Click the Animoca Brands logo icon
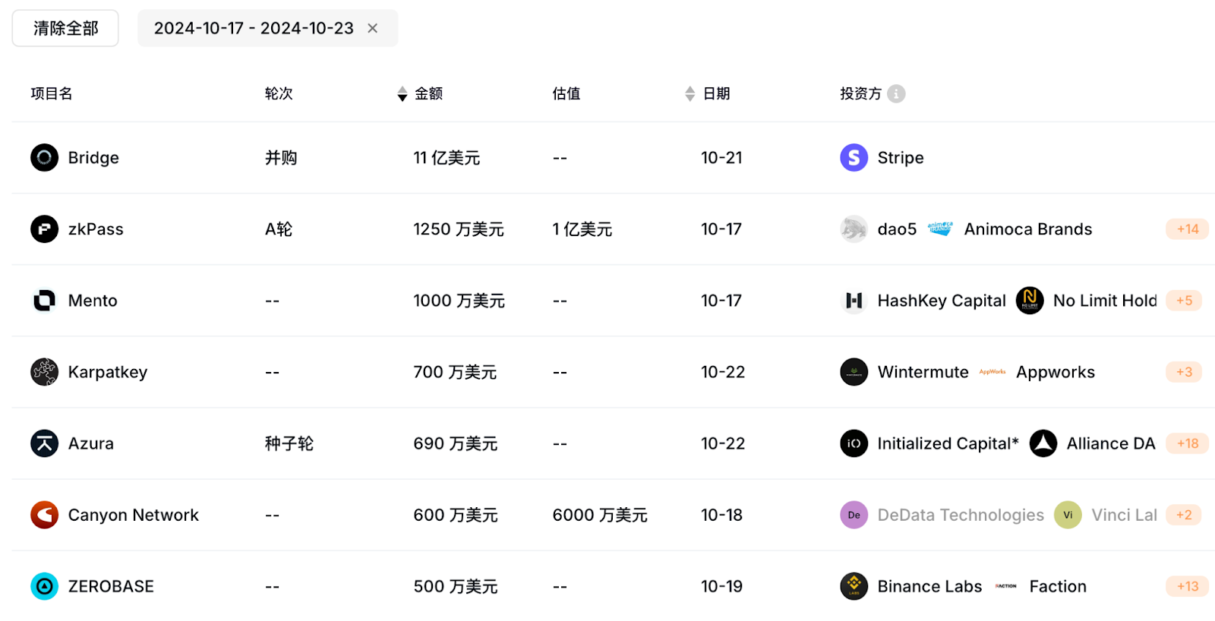1215x621 pixels. click(x=940, y=229)
